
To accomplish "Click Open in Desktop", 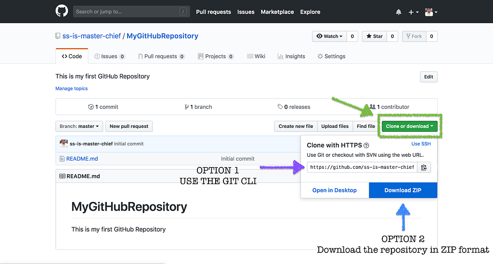I will tap(335, 190).
